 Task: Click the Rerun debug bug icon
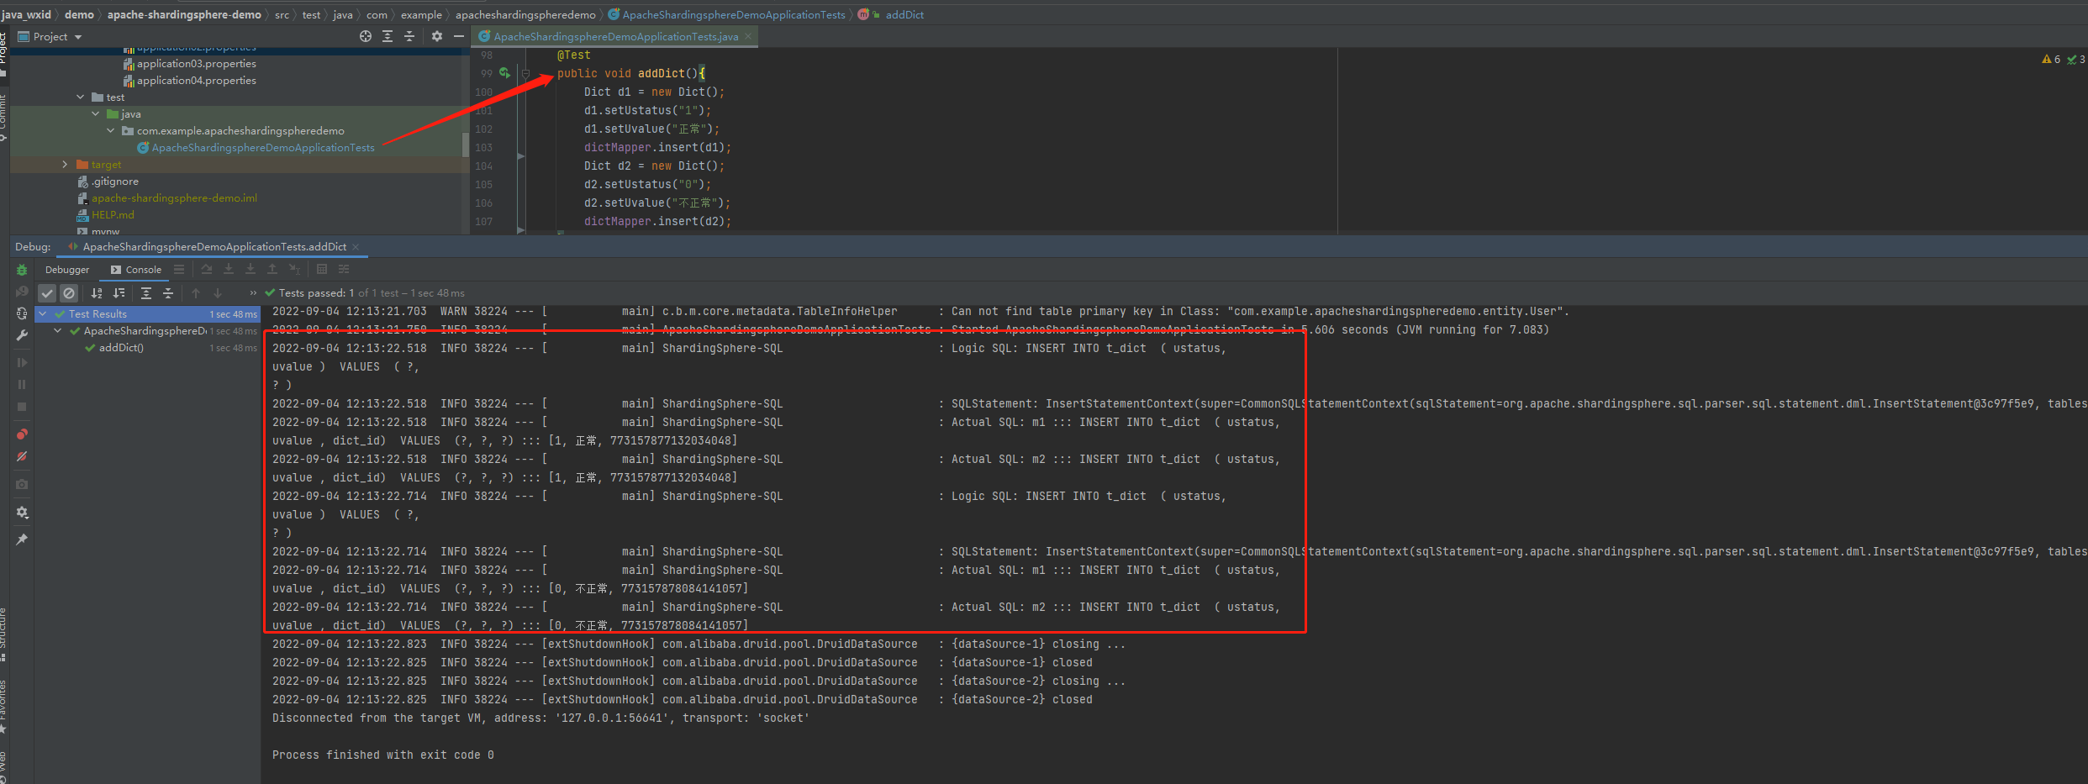pos(22,270)
